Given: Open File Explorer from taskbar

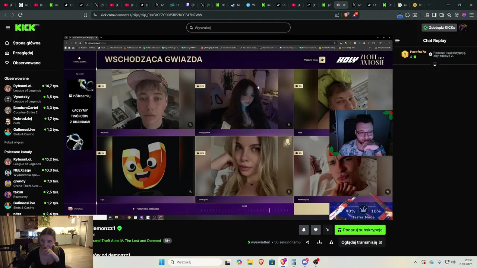Looking at the screenshot, I should click(x=250, y=262).
